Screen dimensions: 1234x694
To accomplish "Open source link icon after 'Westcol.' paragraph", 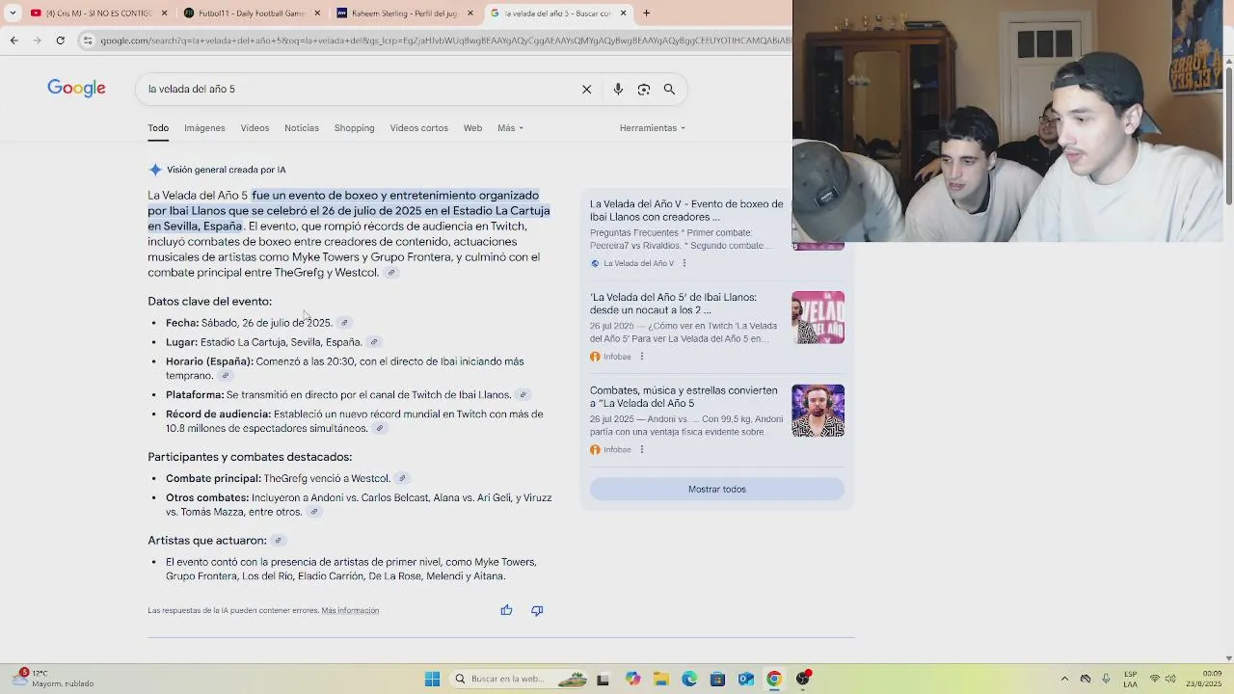I will [x=391, y=273].
